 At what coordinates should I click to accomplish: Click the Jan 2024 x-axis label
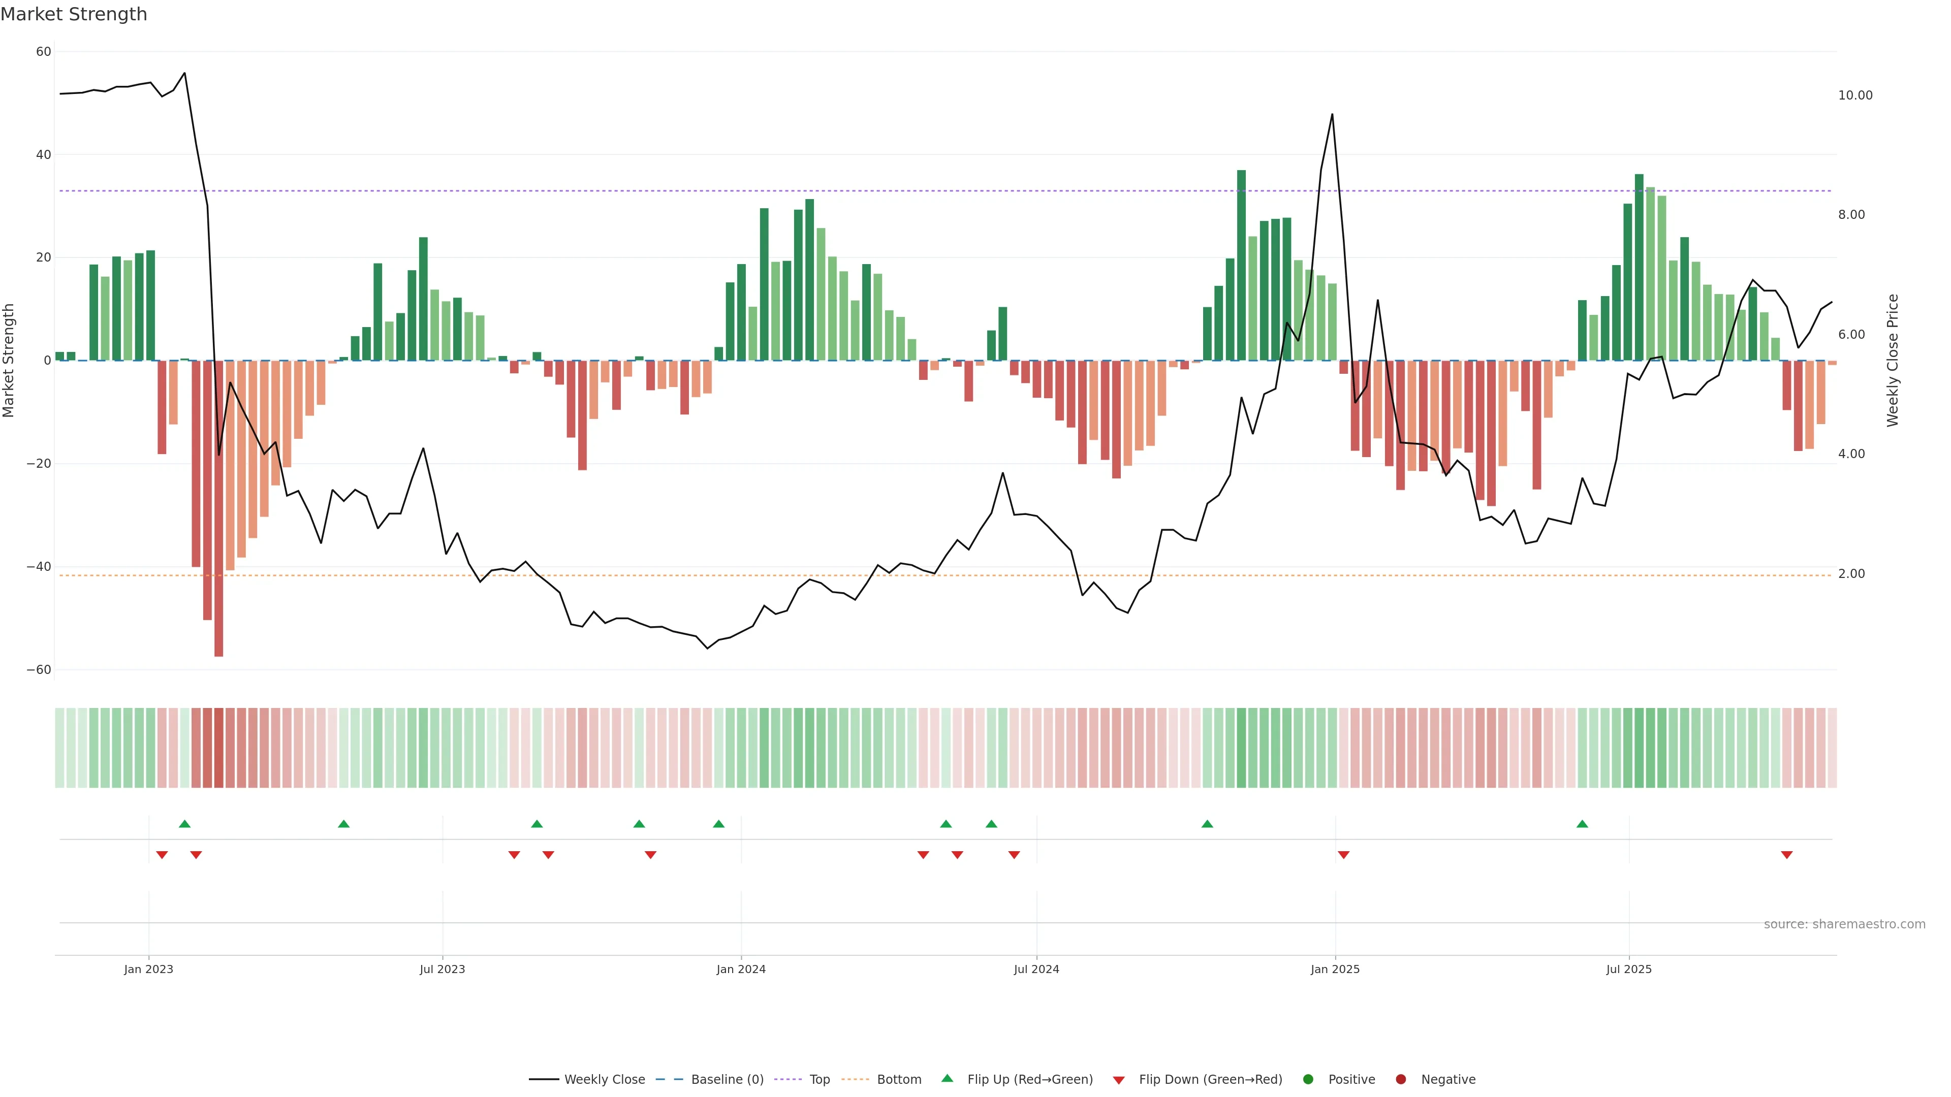click(741, 969)
